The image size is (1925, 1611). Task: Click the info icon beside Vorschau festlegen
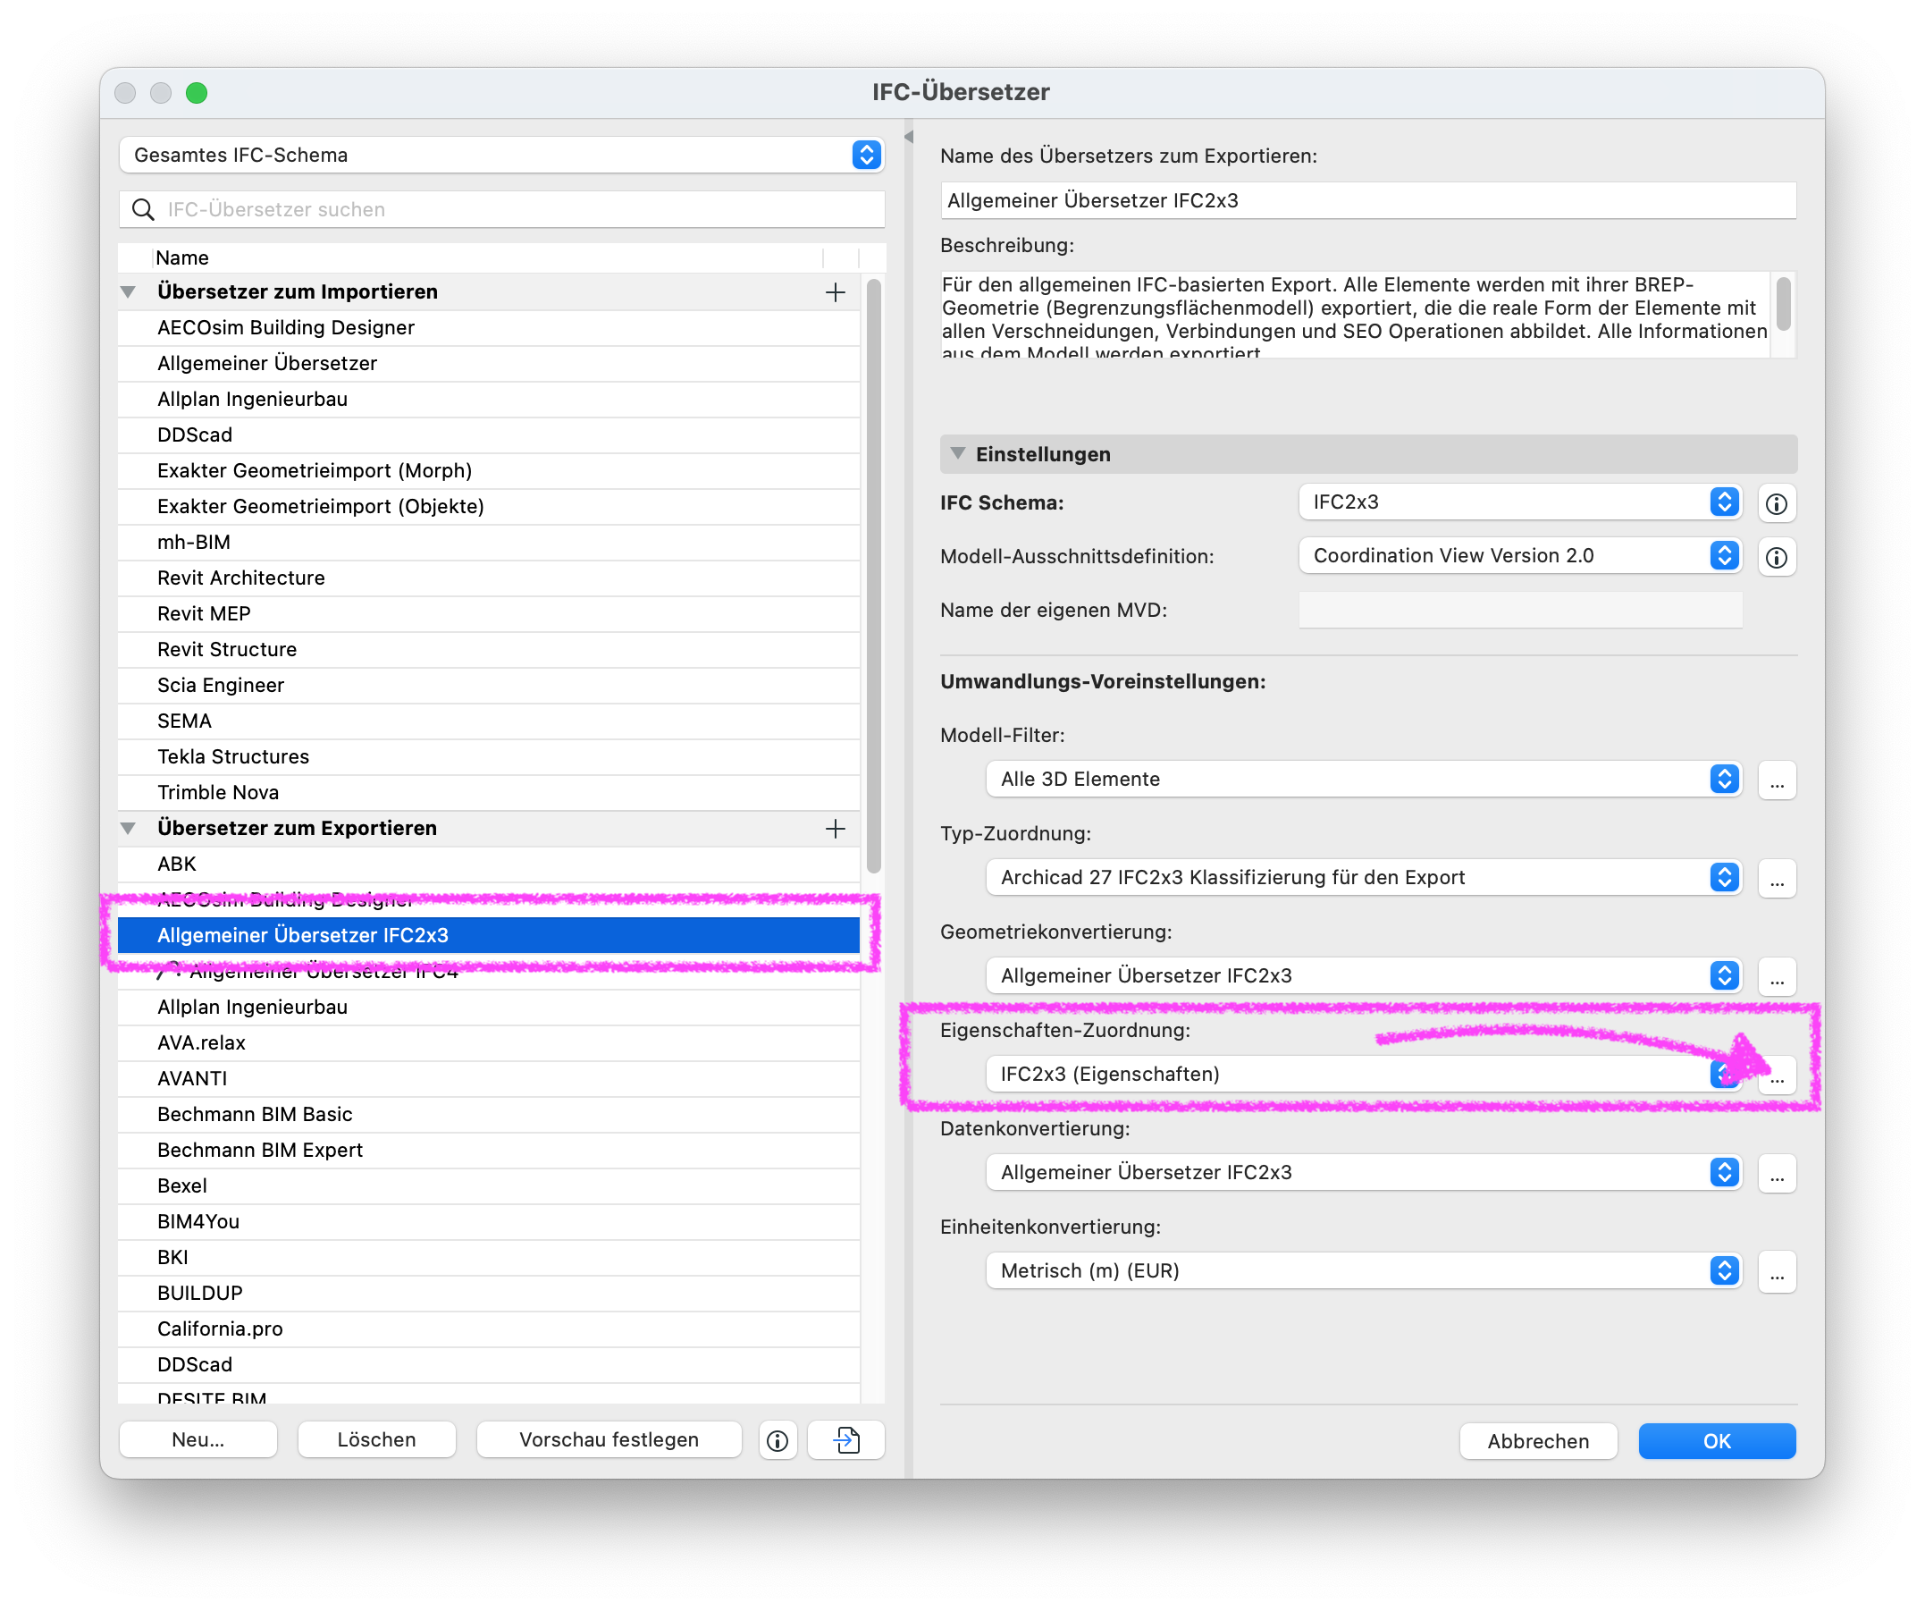[x=778, y=1440]
